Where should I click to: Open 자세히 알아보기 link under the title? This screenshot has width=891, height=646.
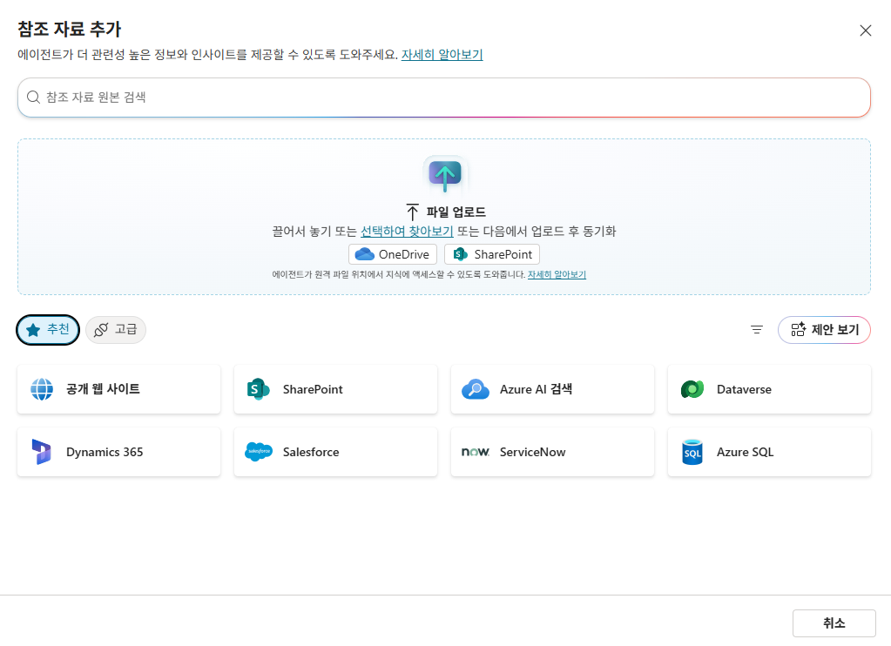coord(442,55)
